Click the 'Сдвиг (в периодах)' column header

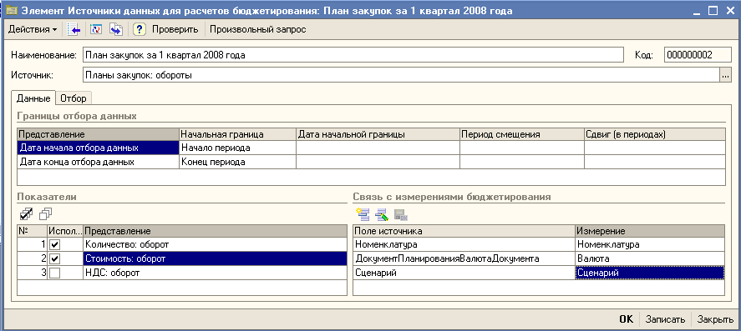tap(655, 134)
